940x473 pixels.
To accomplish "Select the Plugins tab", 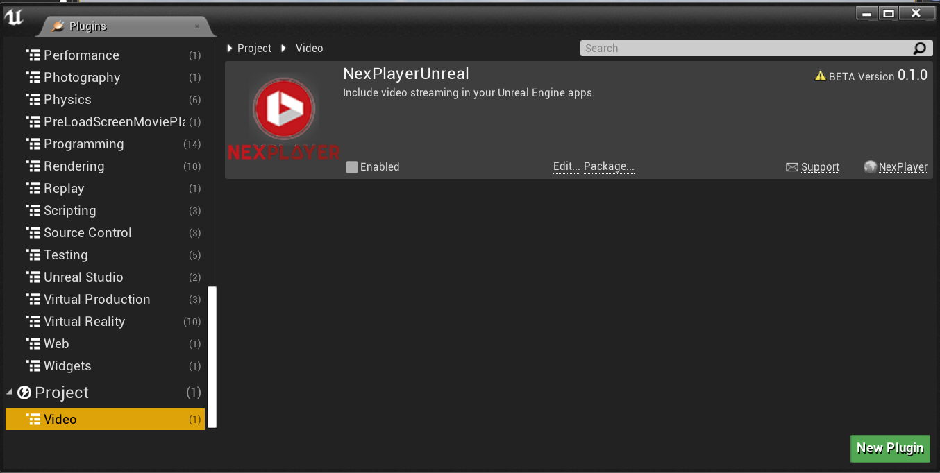I will pyautogui.click(x=125, y=26).
